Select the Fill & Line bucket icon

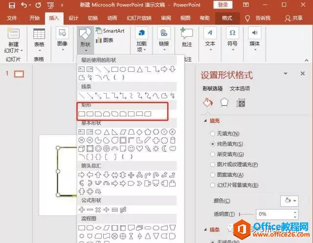[207, 103]
